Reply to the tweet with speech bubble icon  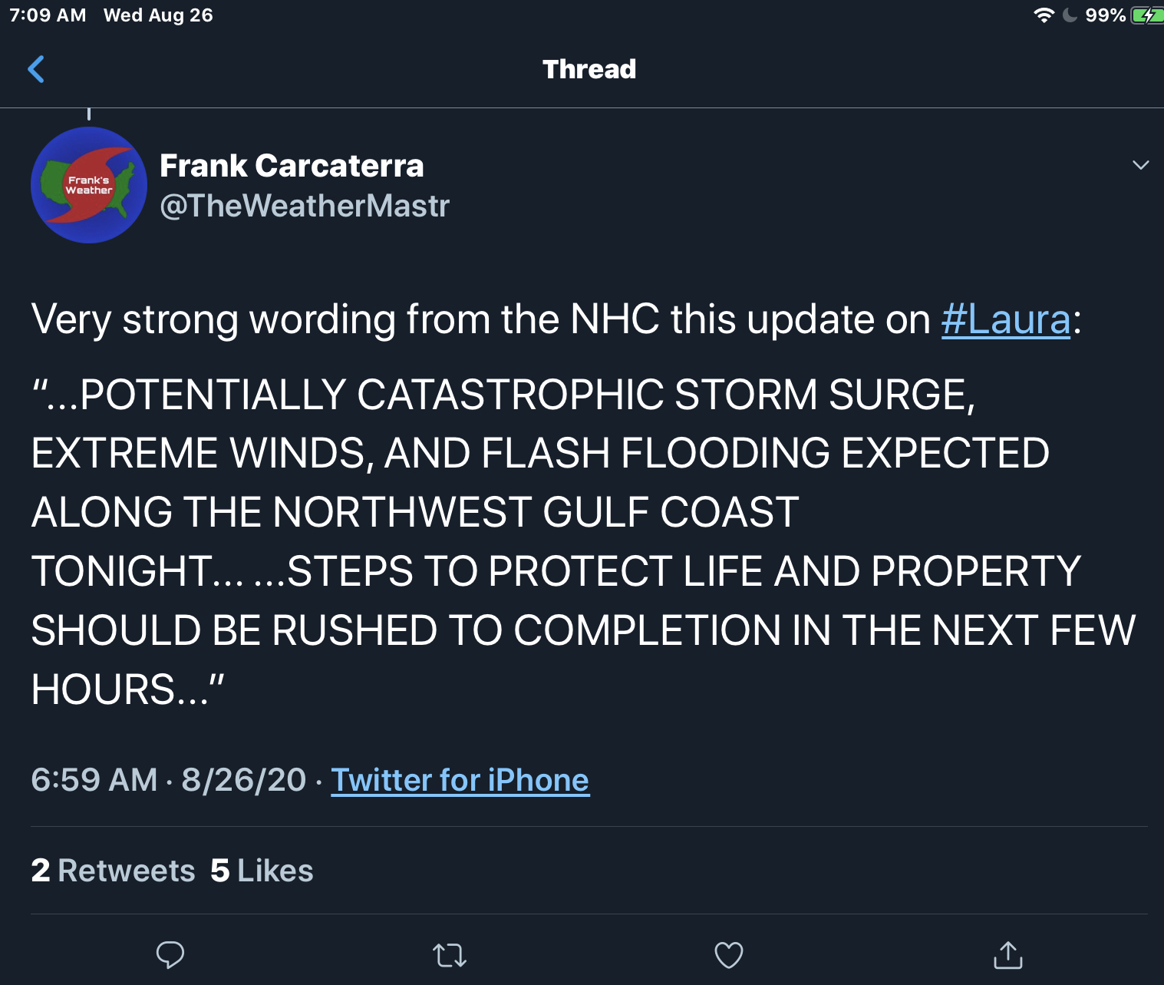(x=170, y=955)
